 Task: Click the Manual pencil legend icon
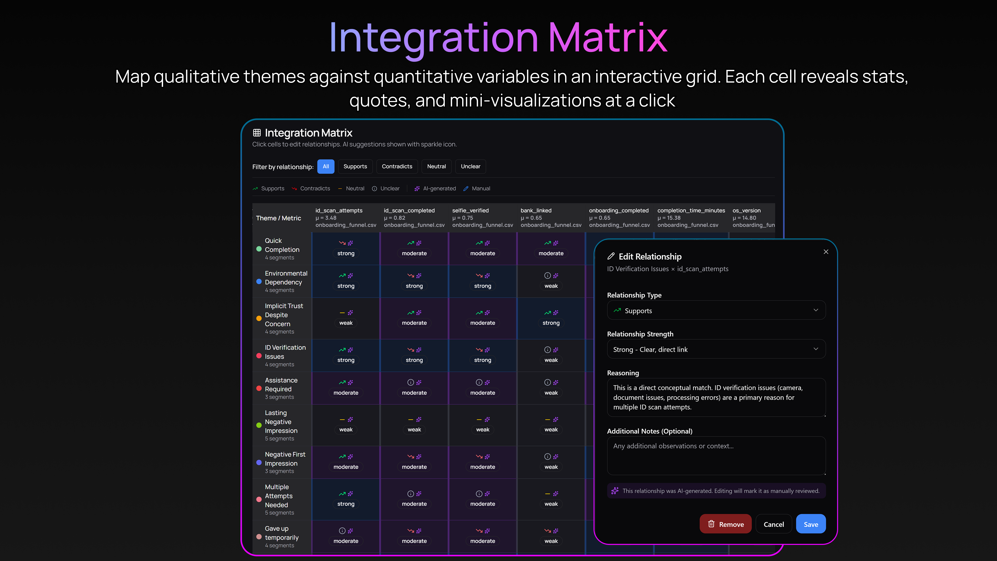click(466, 189)
